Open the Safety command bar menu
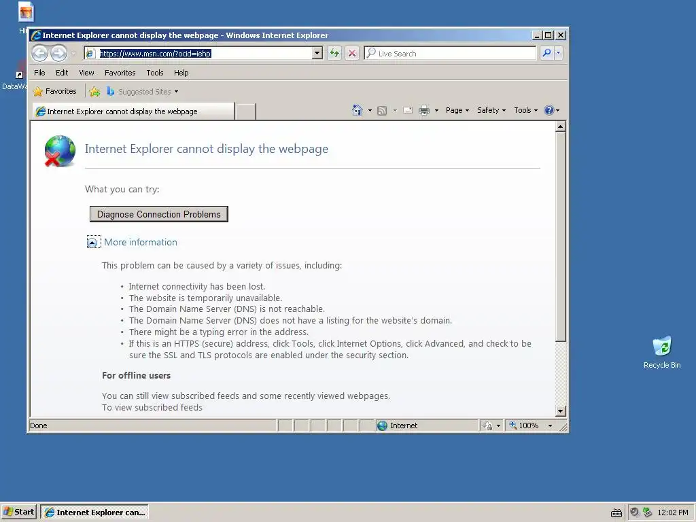 pos(491,110)
